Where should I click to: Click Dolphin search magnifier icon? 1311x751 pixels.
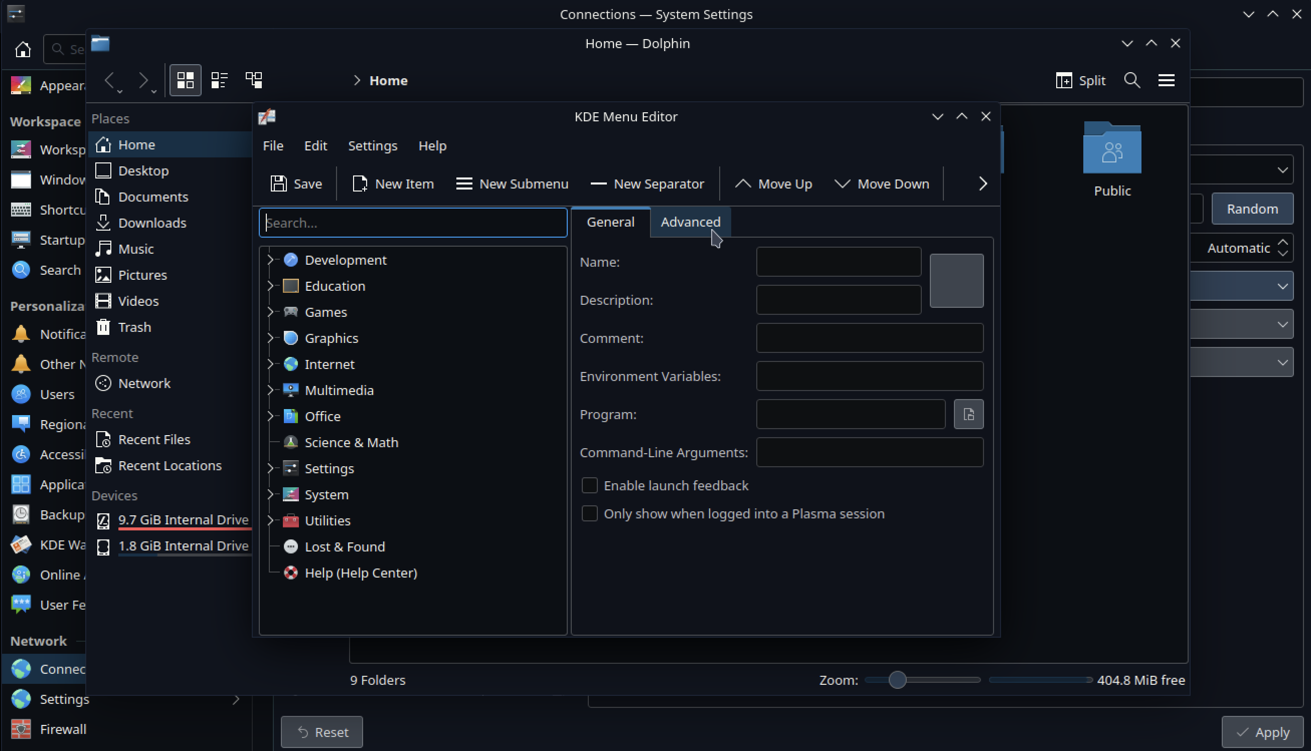[1131, 80]
